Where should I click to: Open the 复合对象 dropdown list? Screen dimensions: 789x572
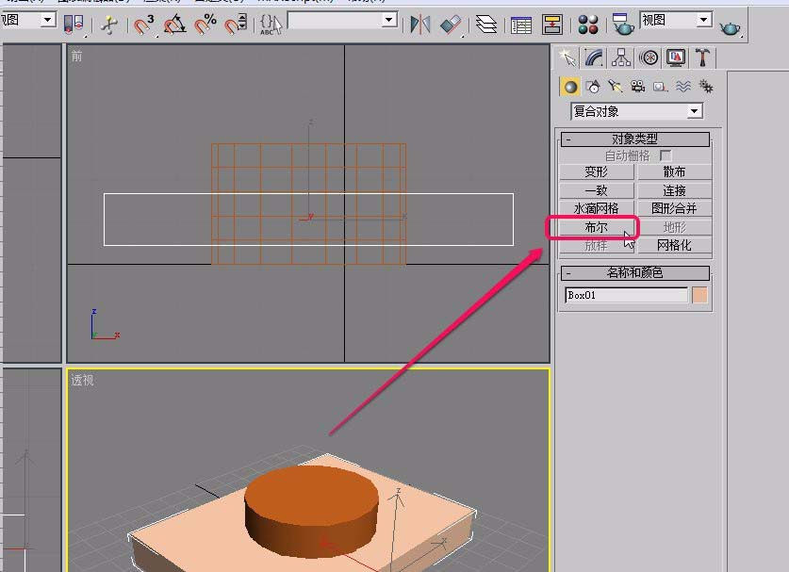[x=636, y=111]
